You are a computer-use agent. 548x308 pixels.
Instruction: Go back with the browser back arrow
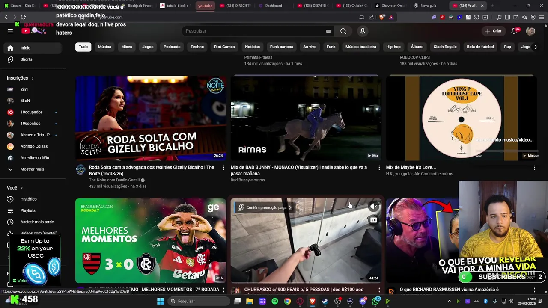coord(6,17)
